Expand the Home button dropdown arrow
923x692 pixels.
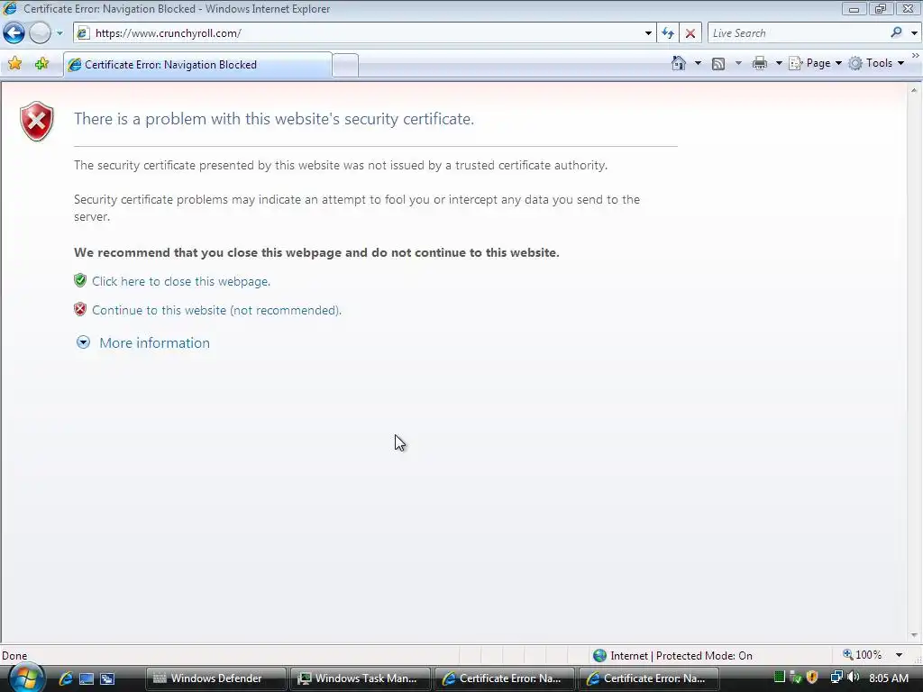click(698, 63)
